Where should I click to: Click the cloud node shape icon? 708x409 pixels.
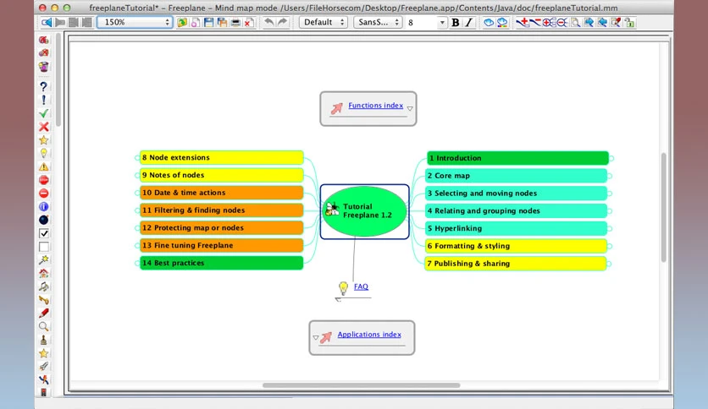489,22
